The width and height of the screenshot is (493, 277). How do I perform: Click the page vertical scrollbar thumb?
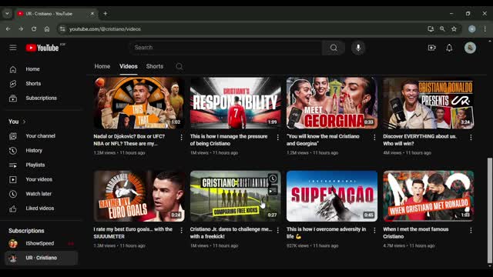(x=489, y=210)
